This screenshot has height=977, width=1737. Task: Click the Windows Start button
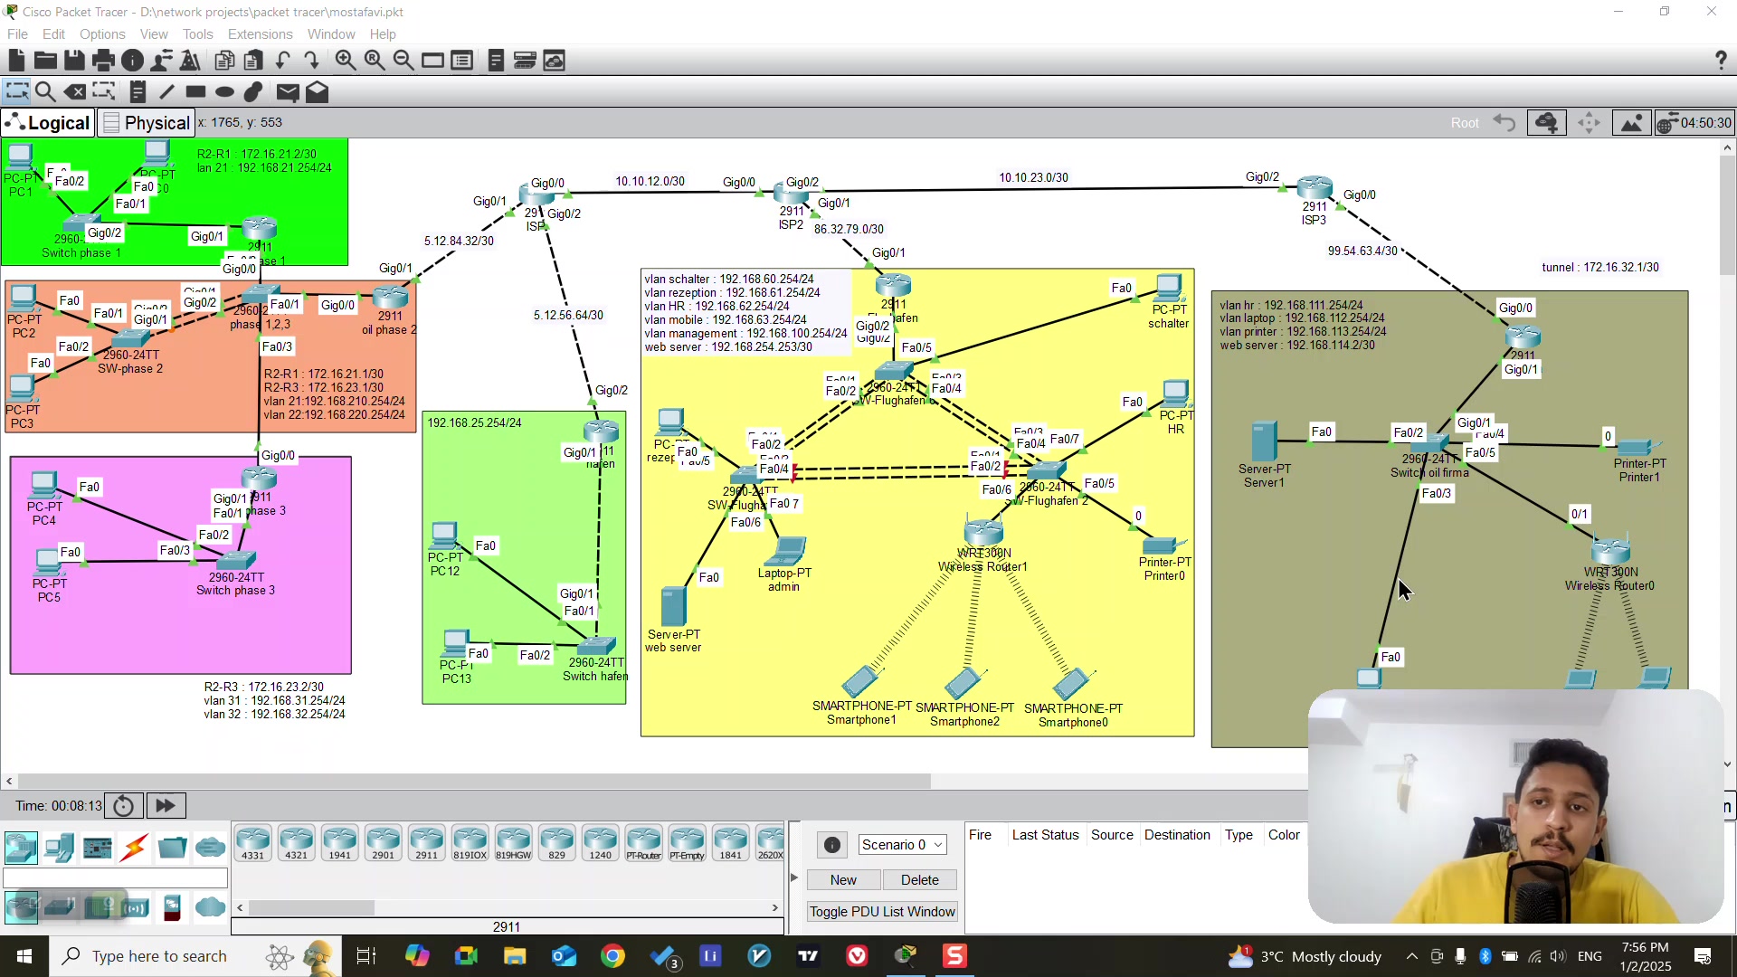(24, 956)
